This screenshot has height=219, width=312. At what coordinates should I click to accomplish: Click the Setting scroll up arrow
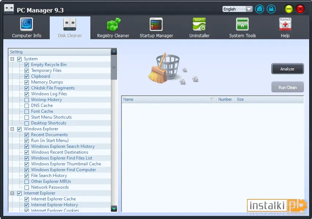pos(114,52)
